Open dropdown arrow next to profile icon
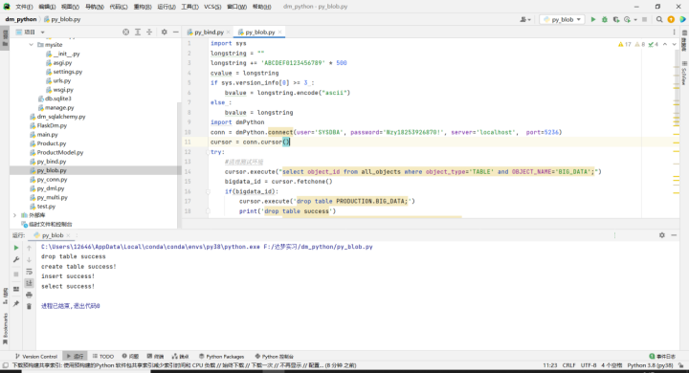Viewport: 689px width, 373px height. (635, 19)
